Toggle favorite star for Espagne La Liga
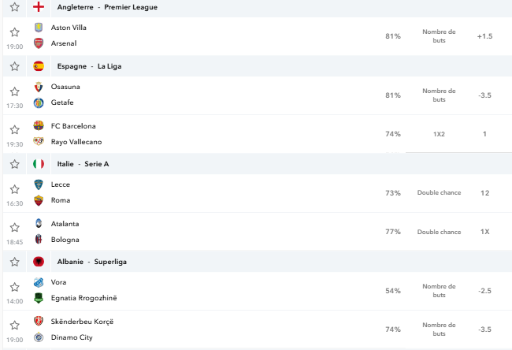 [x=14, y=66]
